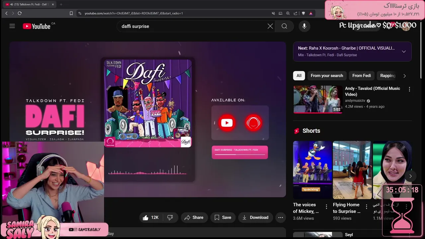The height and width of the screenshot is (239, 425).
Task: Click the browser address bar URL
Action: point(133,13)
